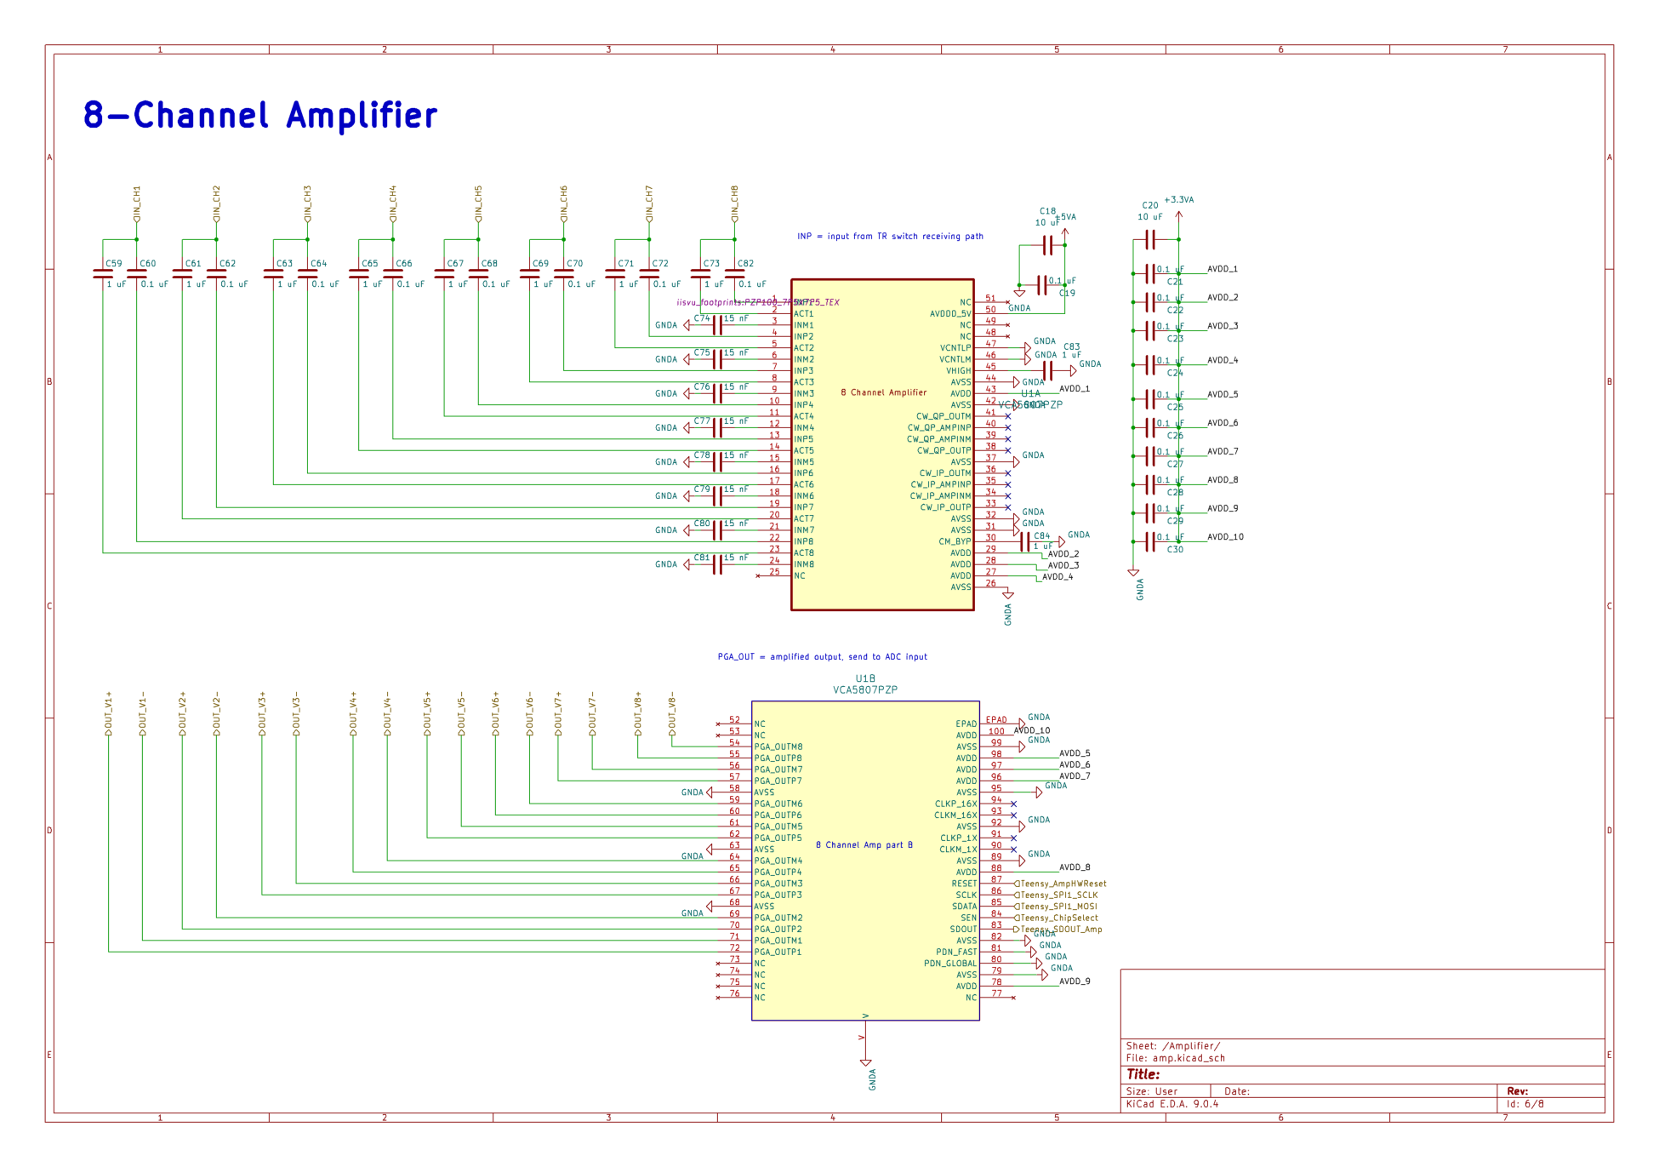Click the AVDD_9 label at pin 78
Image resolution: width=1659 pixels, height=1167 pixels.
1075,981
